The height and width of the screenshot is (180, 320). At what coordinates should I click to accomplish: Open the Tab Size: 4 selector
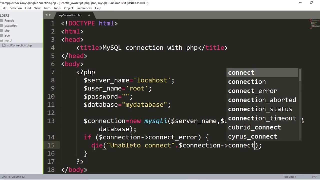tap(289, 177)
